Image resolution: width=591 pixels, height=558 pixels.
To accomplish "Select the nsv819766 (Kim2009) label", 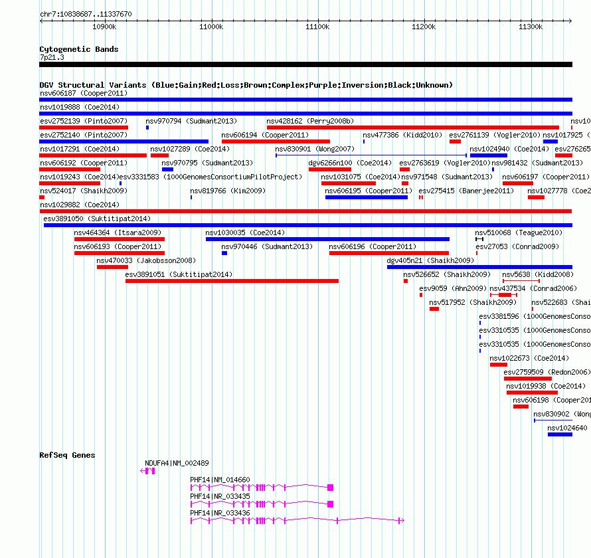I will (228, 191).
